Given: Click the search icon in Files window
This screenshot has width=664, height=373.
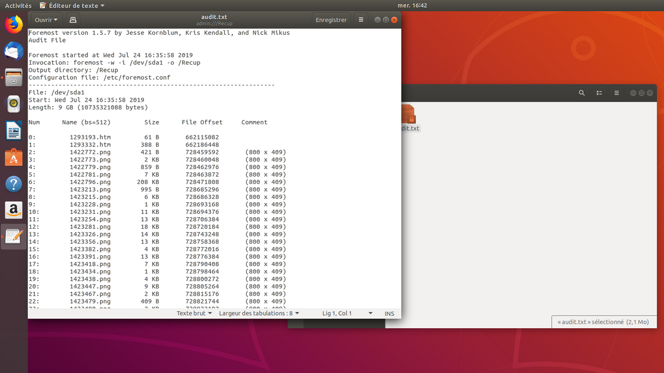Looking at the screenshot, I should [x=582, y=93].
